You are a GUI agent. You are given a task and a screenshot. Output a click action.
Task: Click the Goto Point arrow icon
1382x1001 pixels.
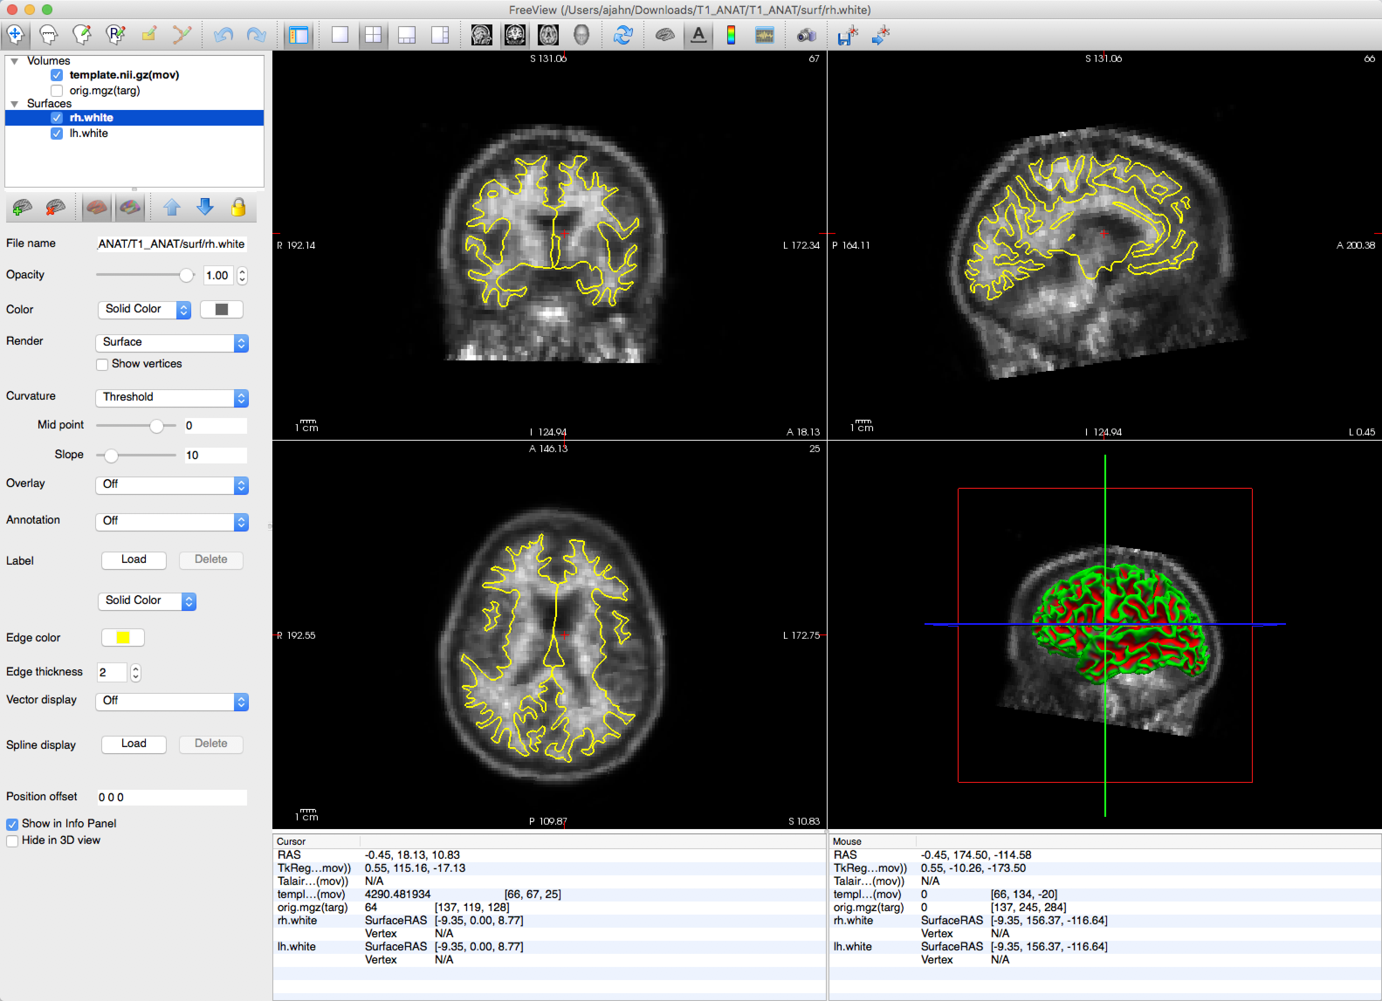coord(880,35)
